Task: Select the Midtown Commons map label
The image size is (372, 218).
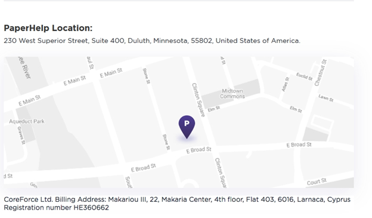Action: click(x=232, y=94)
